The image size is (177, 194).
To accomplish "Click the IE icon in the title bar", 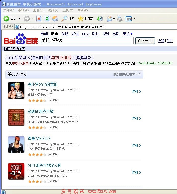I will (x=4, y=4).
